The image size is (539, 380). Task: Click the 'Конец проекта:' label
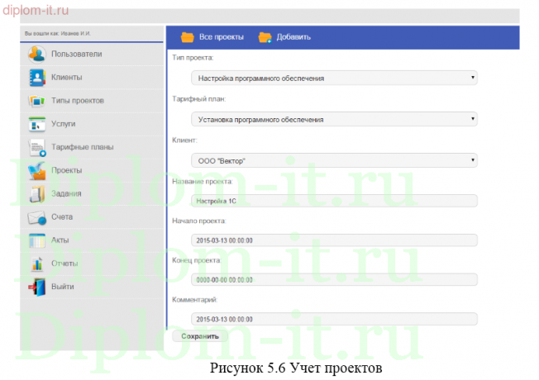click(197, 260)
